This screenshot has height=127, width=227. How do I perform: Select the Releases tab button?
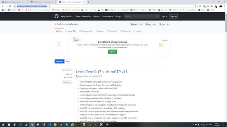pos(60,61)
